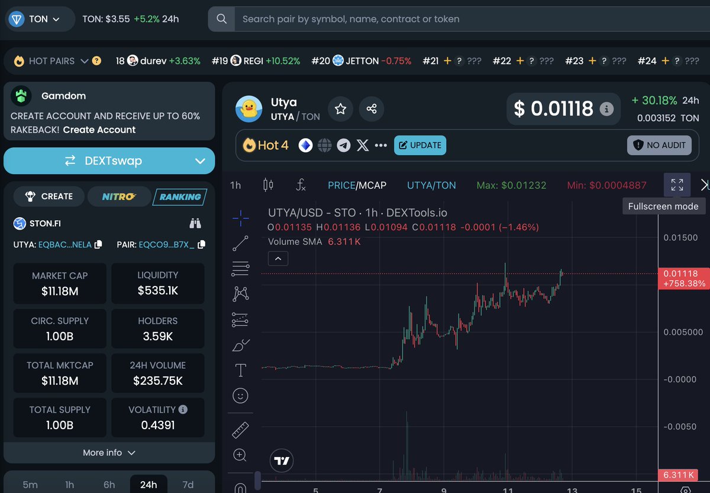This screenshot has width=710, height=493.
Task: Select the horizontal lines Fibonacci tool
Action: (240, 269)
